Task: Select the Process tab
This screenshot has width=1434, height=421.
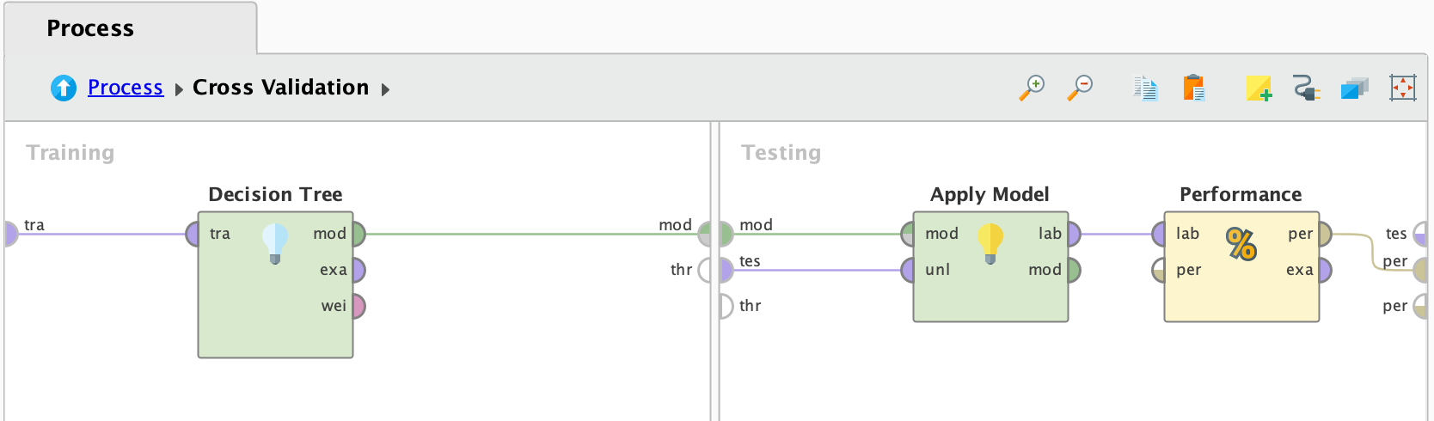Action: tap(90, 28)
